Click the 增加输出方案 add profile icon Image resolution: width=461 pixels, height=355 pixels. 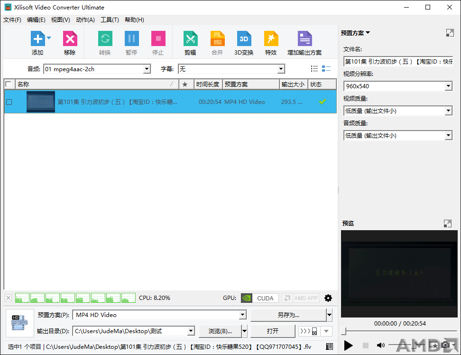pos(304,38)
